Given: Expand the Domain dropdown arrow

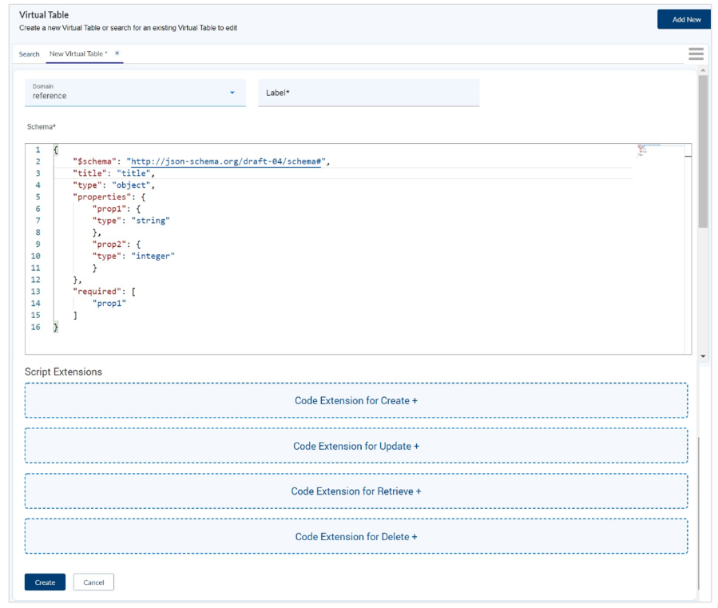Looking at the screenshot, I should click(x=232, y=93).
